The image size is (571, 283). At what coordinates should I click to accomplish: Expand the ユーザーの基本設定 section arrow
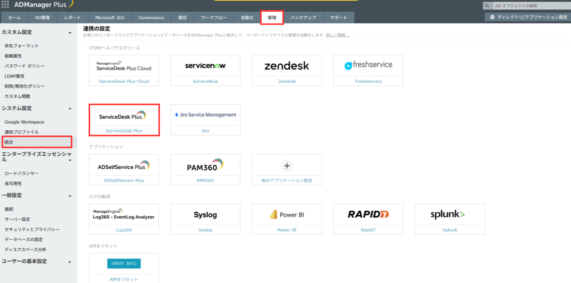tap(70, 262)
